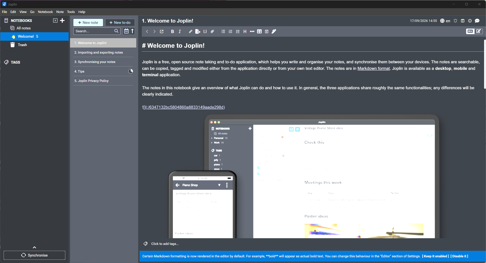Open note "5. Joplin Privacy Policy"

[103, 81]
